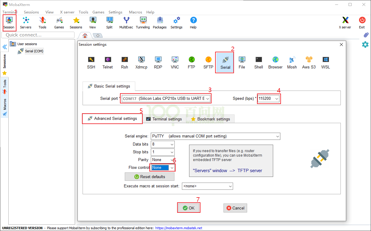Open the X server menu
The width and height of the screenshot is (371, 231).
coord(67,12)
